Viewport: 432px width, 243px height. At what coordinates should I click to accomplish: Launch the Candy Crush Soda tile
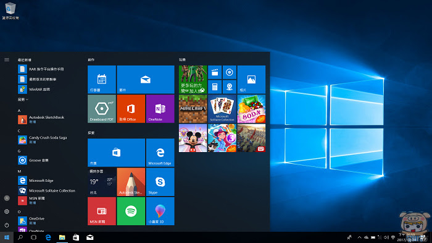(x=251, y=109)
